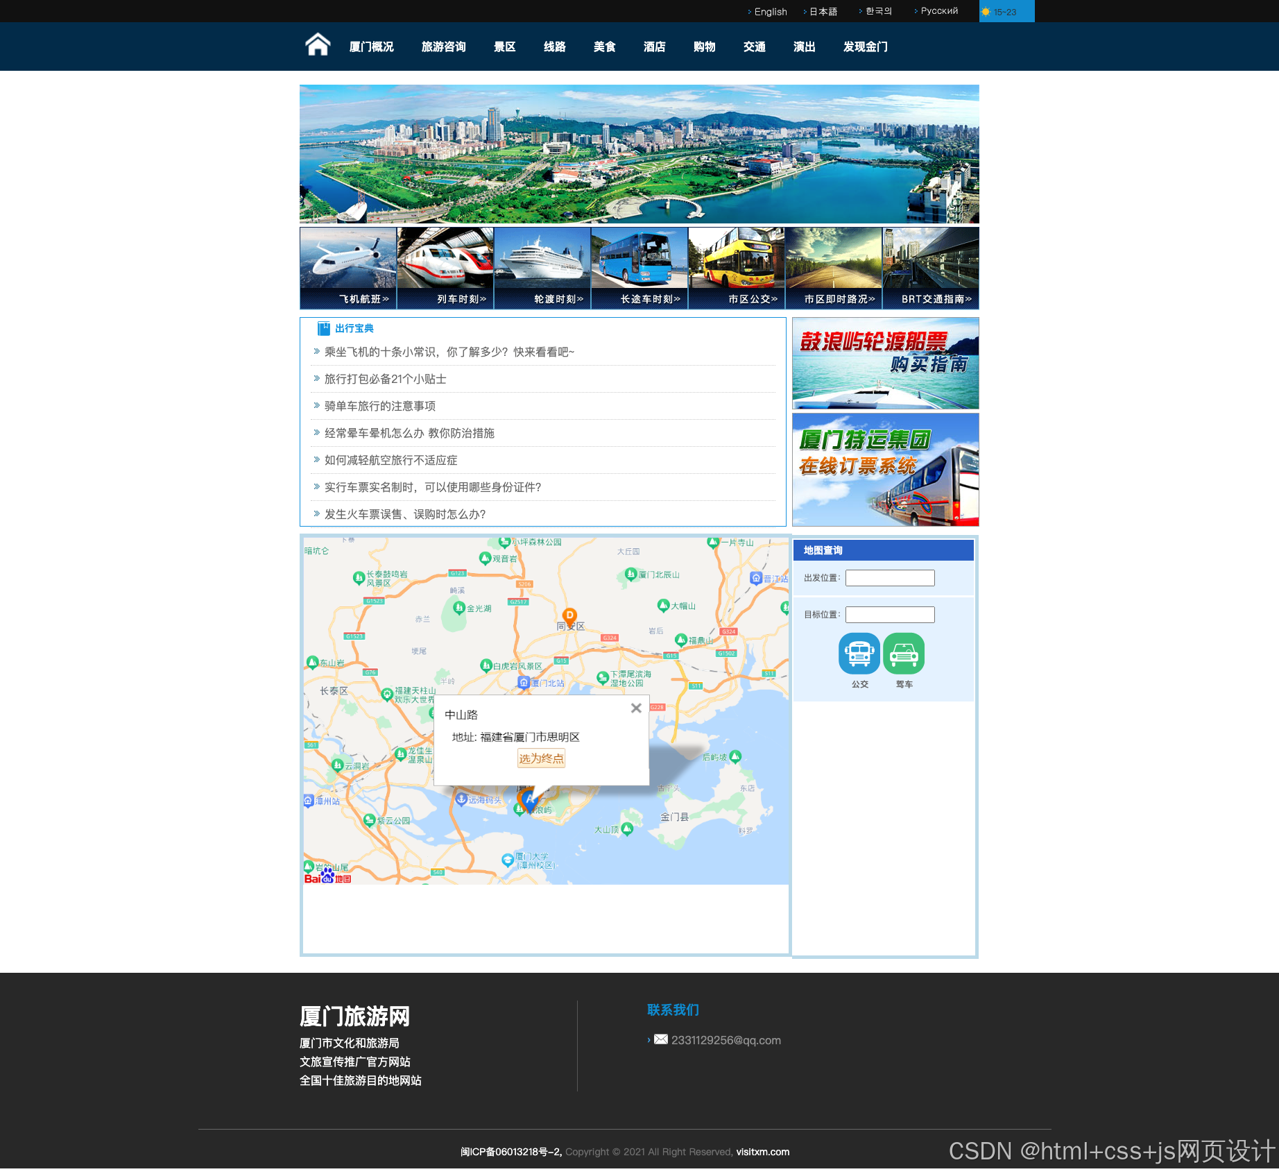Image resolution: width=1279 pixels, height=1174 pixels.
Task: Click the 闽ICP备06013218号-2 link
Action: point(511,1152)
